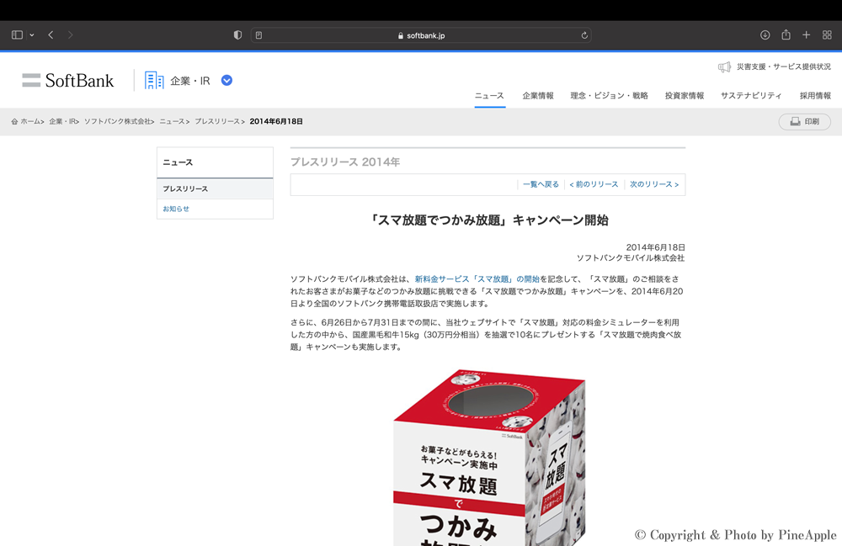842x546 pixels.
Task: Click the campaign box product image
Action: 488,459
